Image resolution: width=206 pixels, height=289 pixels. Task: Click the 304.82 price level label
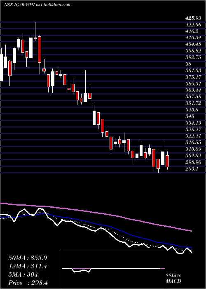click(x=193, y=156)
